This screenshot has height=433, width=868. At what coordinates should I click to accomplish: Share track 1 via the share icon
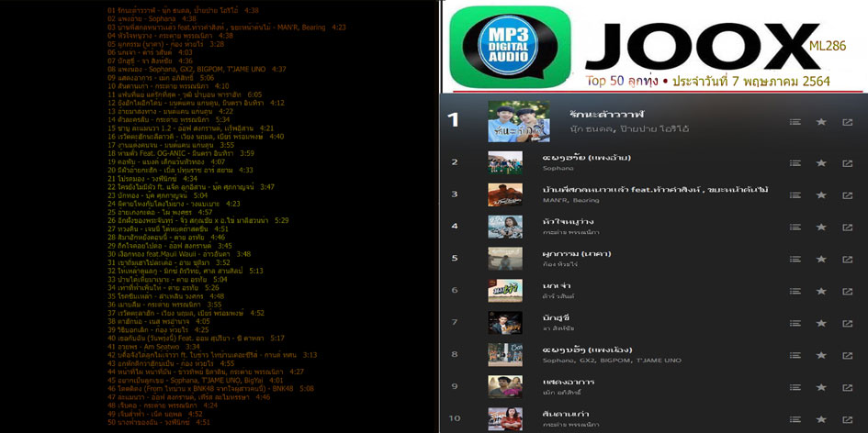pos(847,122)
